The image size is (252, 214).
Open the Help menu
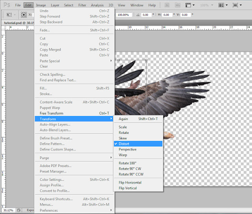point(152,5)
